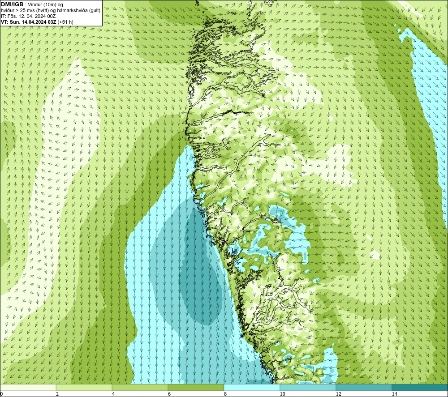Viewport: 448px width, 397px height.
Task: Click the scale label '12'
Action: click(338, 394)
